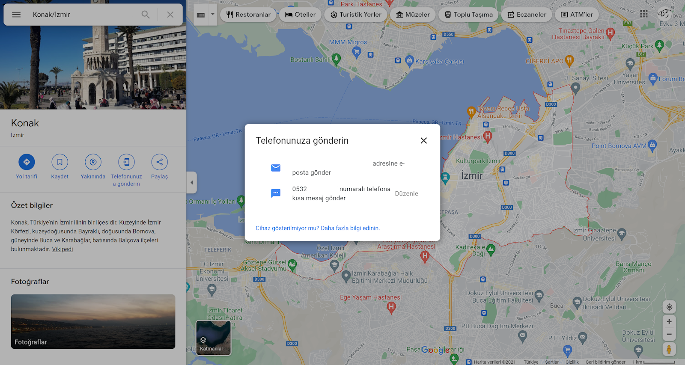Click the PTT Yıldız mail pin
The width and height of the screenshot is (685, 365).
click(x=583, y=338)
